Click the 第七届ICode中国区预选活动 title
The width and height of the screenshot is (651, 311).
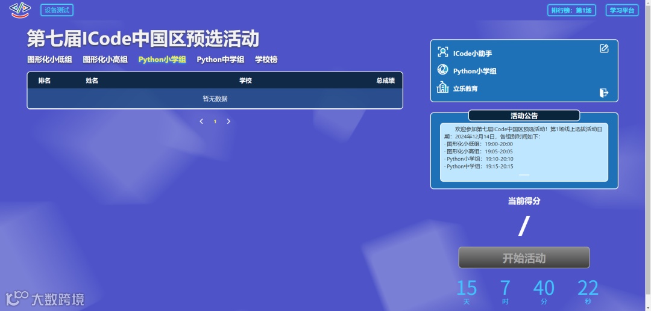point(143,38)
